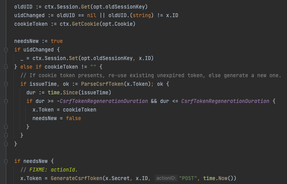Click the GenerateCsrfToken function call
Screen dimensions: 287x184
(x=76, y=178)
